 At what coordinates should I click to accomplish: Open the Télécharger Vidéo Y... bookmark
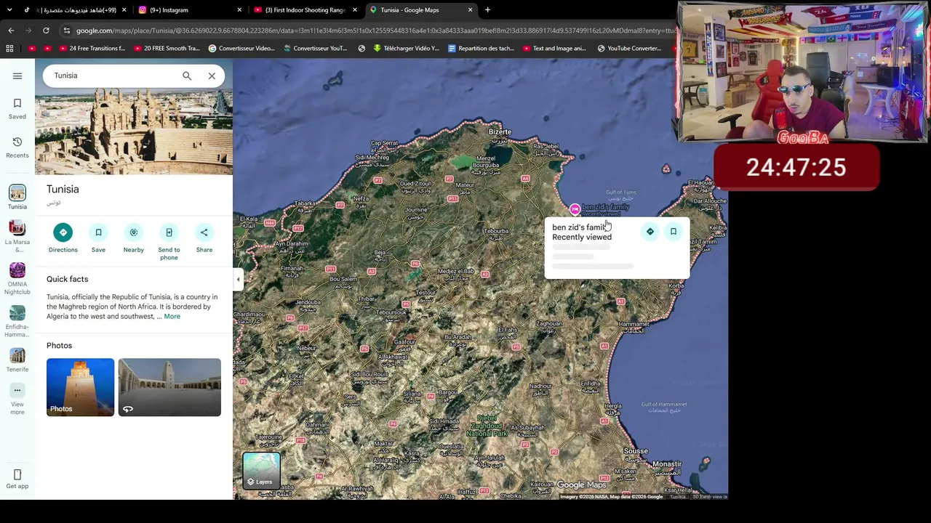(x=406, y=49)
